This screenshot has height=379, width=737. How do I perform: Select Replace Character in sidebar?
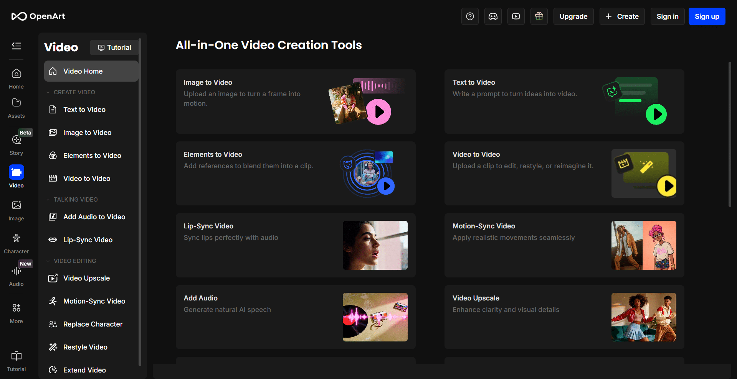[93, 324]
